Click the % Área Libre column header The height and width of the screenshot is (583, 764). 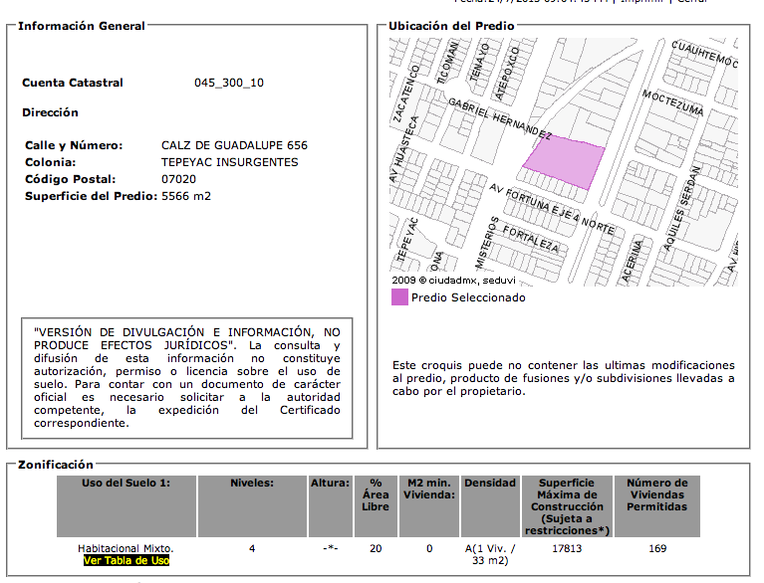(x=376, y=506)
